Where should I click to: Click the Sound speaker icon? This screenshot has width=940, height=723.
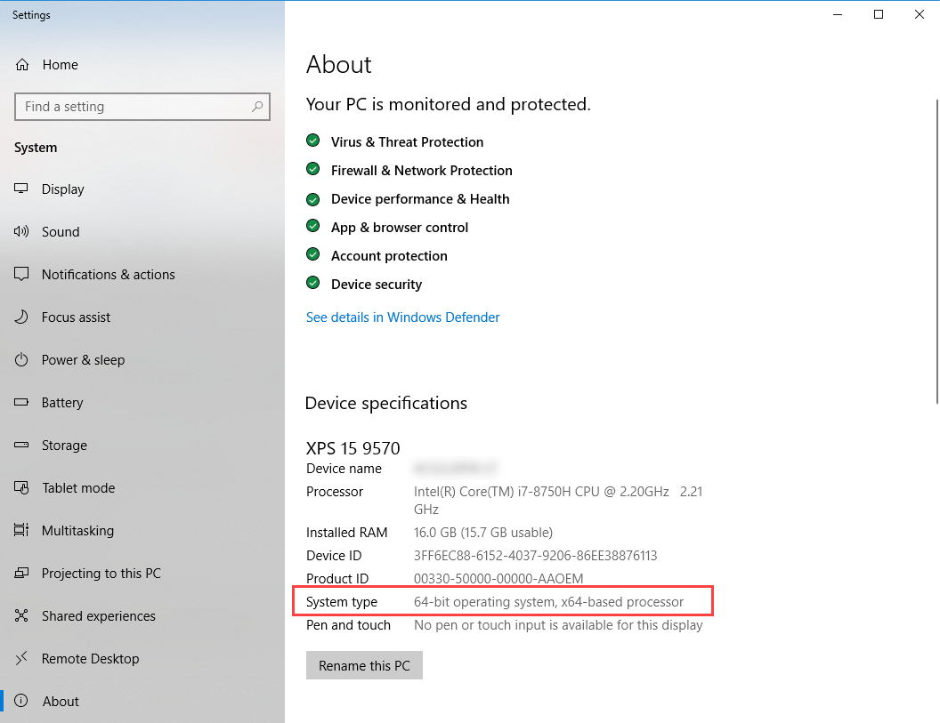(21, 232)
